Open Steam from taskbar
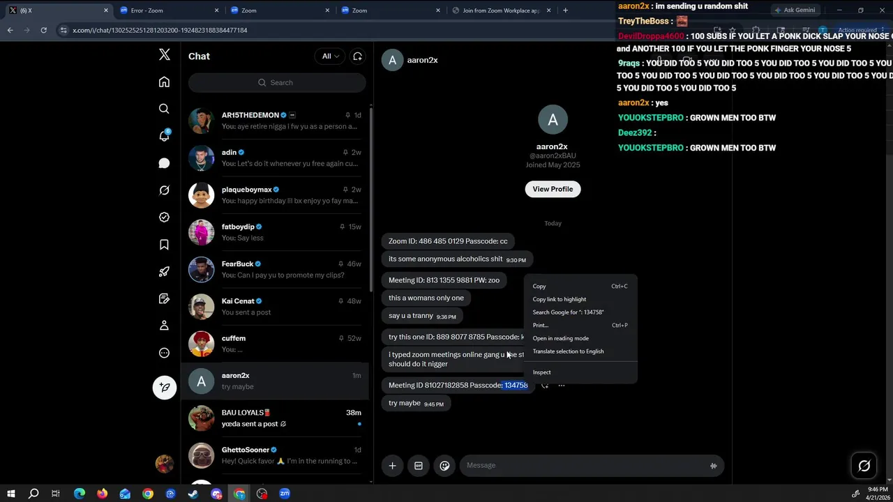This screenshot has width=893, height=502. (193, 494)
